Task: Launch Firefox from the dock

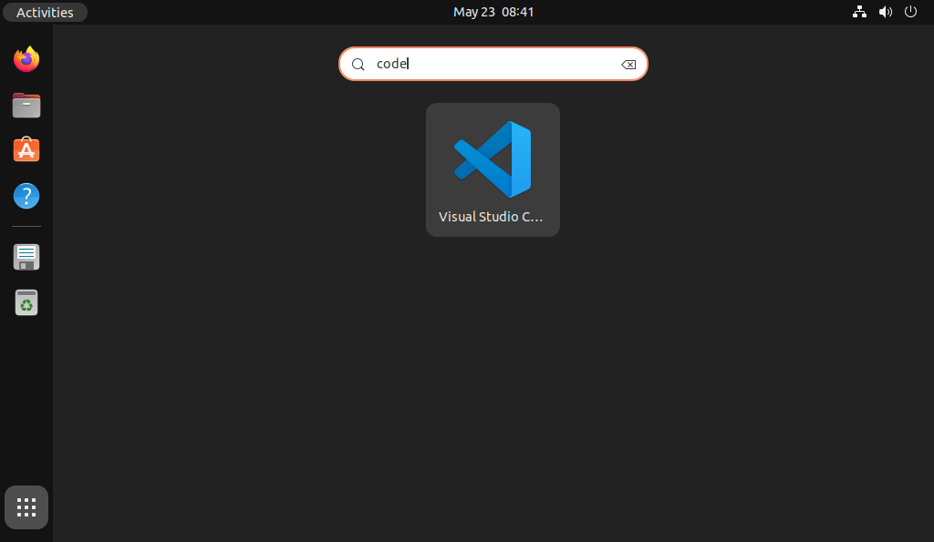Action: point(26,58)
